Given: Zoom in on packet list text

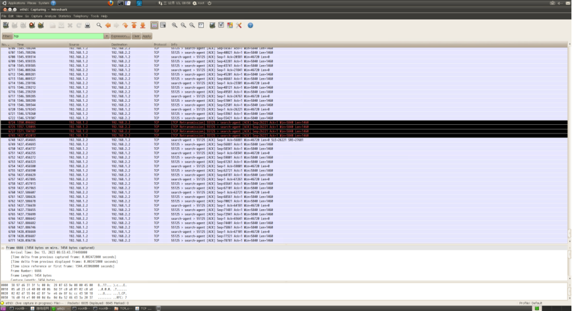Looking at the screenshot, I should (174, 25).
